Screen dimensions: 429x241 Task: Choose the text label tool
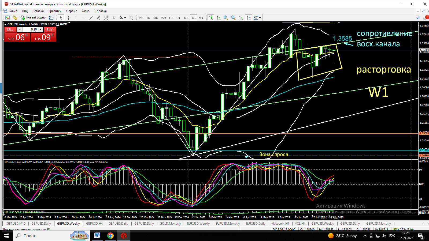(114, 18)
